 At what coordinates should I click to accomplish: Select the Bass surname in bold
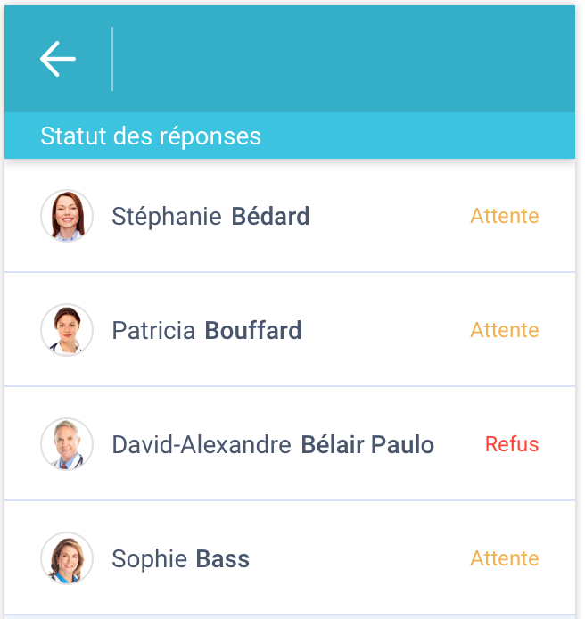click(x=223, y=559)
